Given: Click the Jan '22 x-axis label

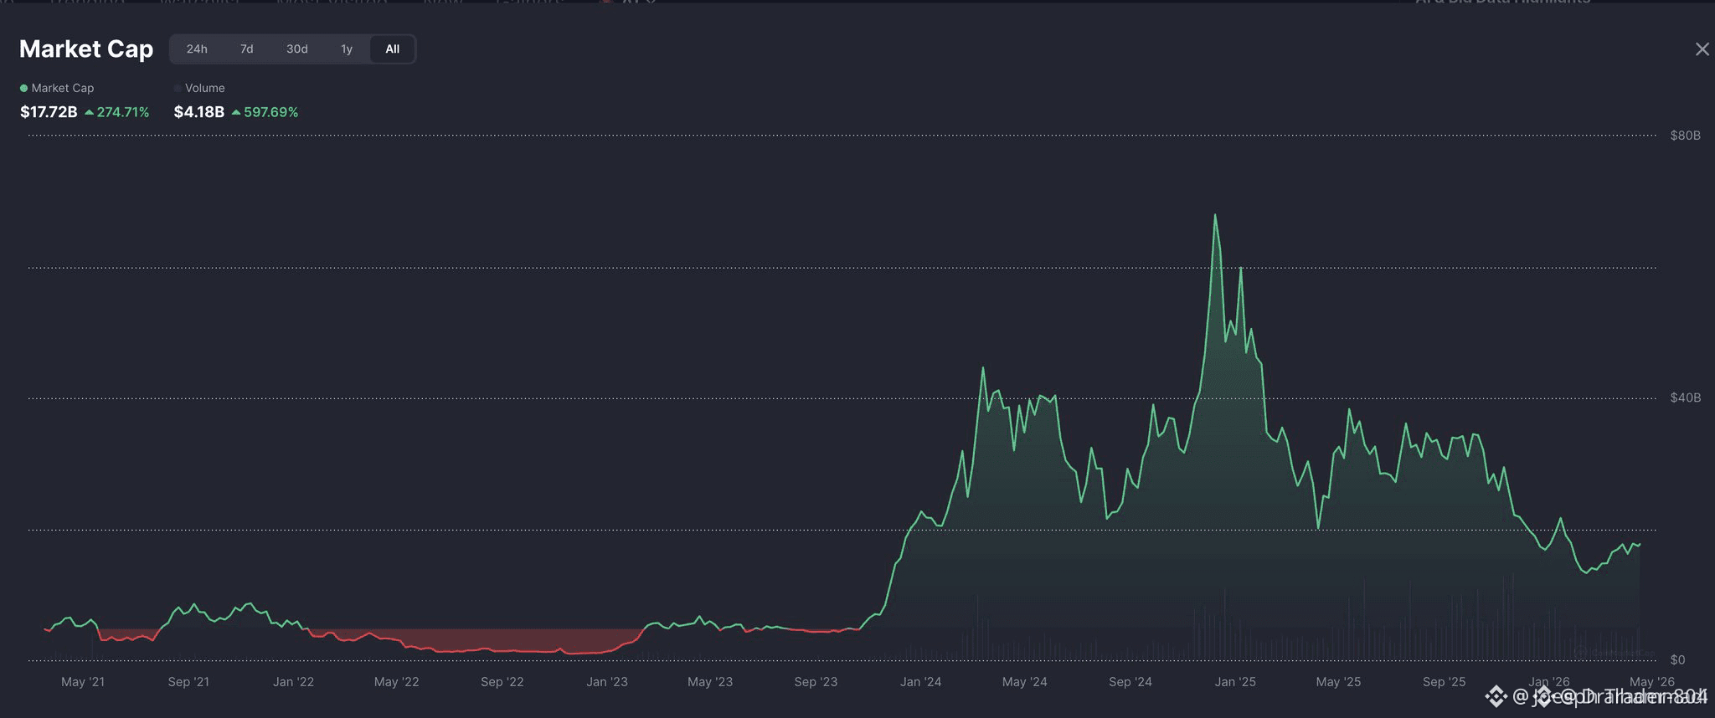Looking at the screenshot, I should click(x=293, y=682).
